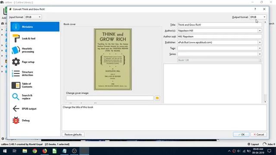Open the Heuristic processing section
This screenshot has width=276, height=155.
(35, 50)
